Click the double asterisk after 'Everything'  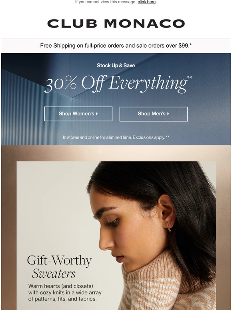click(190, 77)
